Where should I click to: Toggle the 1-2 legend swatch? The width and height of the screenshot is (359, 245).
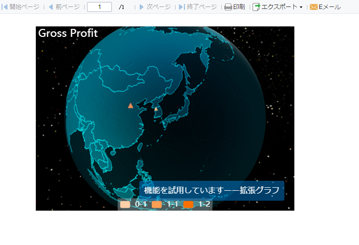click(188, 204)
